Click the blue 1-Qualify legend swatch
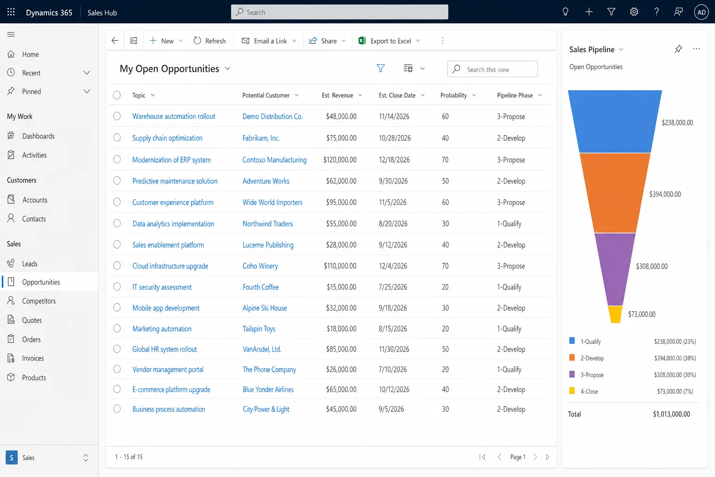715x477 pixels. click(572, 341)
